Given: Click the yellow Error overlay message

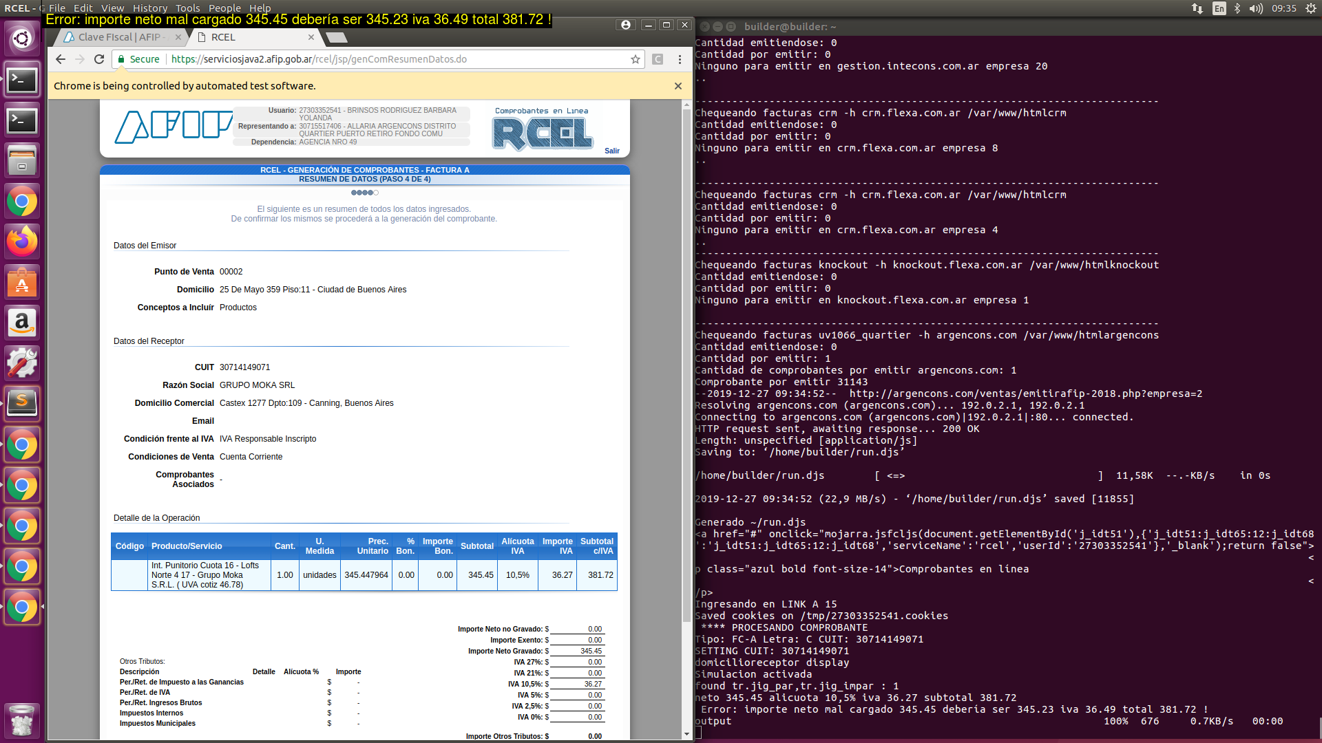Looking at the screenshot, I should [x=298, y=19].
